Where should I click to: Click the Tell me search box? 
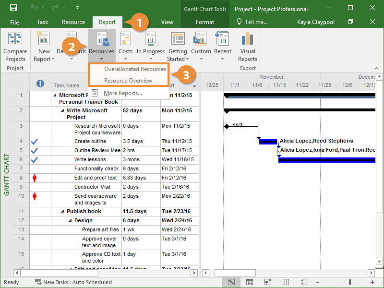(253, 22)
